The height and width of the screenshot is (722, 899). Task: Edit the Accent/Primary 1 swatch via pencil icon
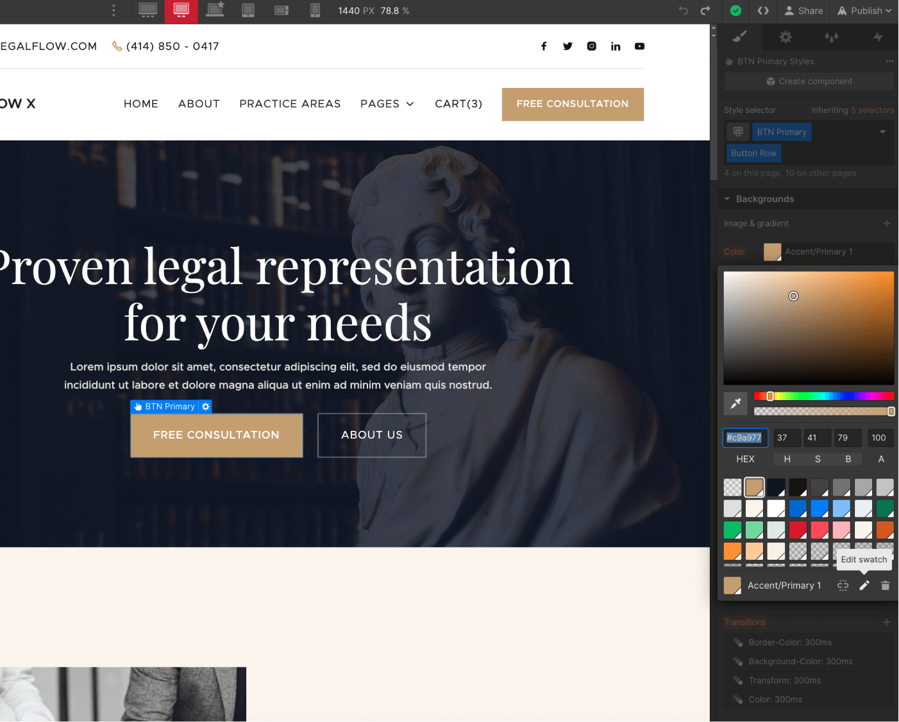coord(864,585)
